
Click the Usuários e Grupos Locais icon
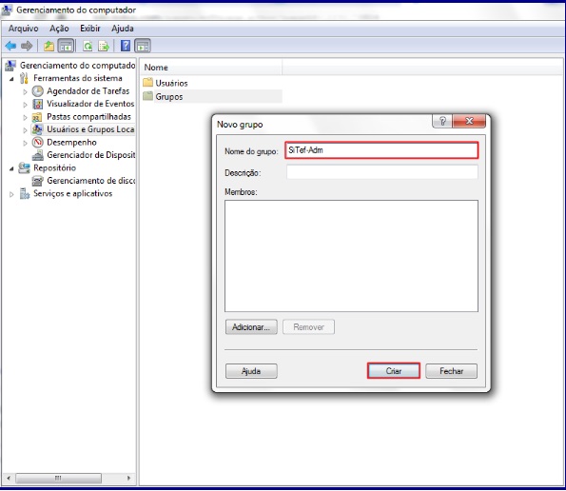tap(37, 129)
